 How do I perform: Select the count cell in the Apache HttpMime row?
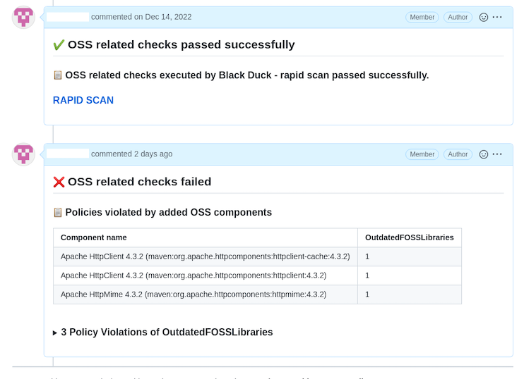click(410, 294)
